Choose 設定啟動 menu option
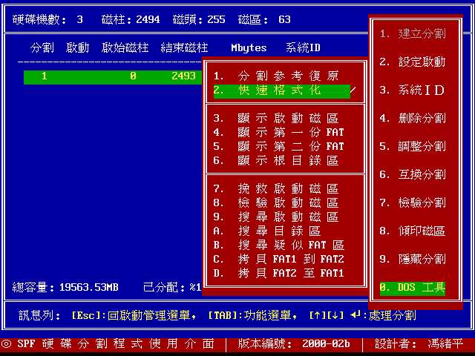Viewport: 475px width, 356px height. point(413,62)
